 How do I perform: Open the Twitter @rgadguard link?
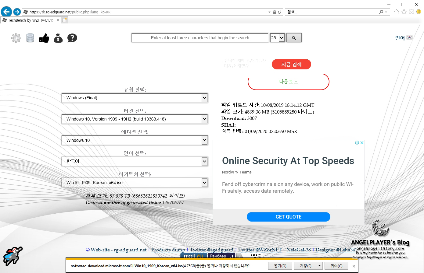coord(212,250)
